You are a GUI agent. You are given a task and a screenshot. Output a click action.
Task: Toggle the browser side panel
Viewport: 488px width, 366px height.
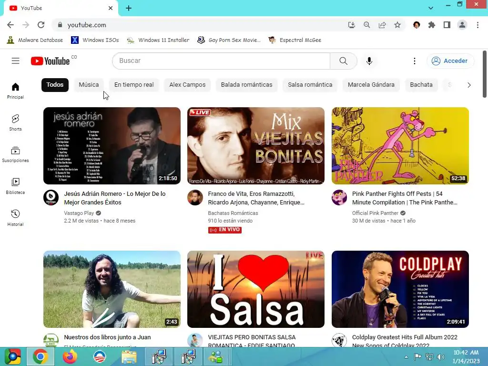coord(447,25)
